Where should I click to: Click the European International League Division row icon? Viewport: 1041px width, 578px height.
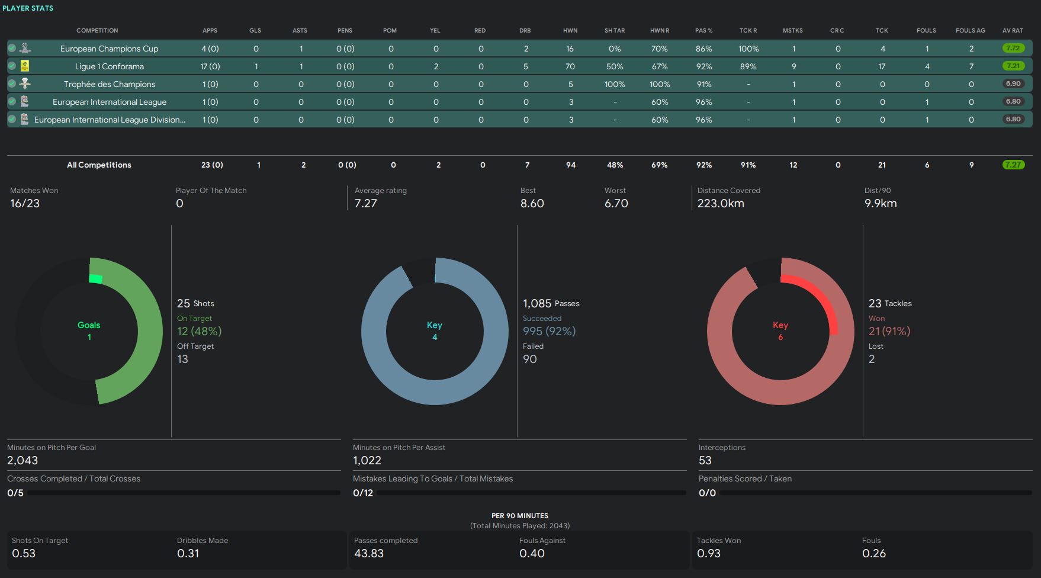coord(25,120)
